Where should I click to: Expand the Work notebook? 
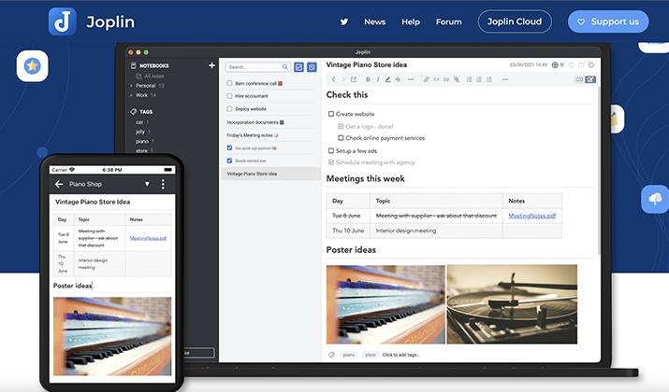click(131, 95)
